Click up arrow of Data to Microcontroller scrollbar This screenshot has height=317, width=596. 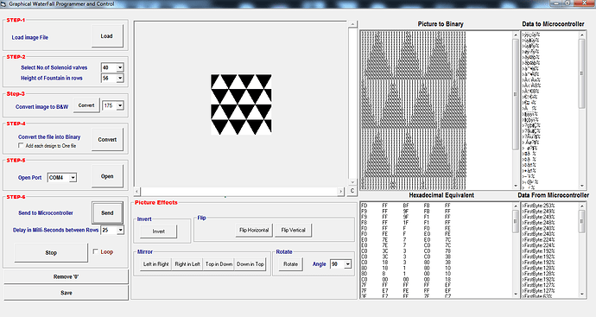[582, 35]
